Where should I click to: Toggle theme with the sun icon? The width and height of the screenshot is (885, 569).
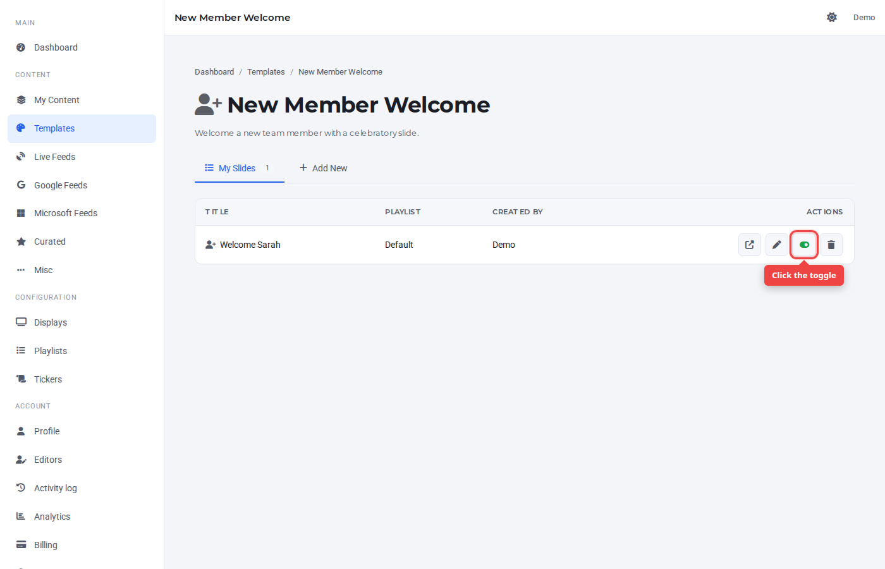[x=832, y=18]
